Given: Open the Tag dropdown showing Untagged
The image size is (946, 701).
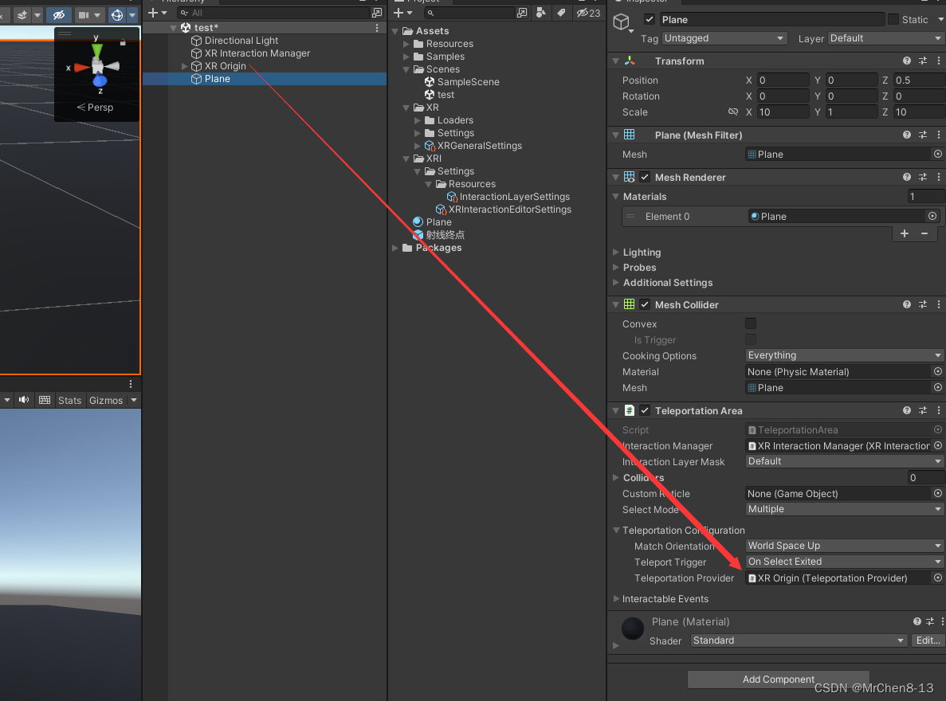Looking at the screenshot, I should [724, 38].
